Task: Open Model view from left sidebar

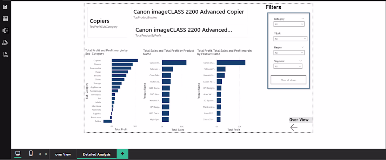Action: 5,31
